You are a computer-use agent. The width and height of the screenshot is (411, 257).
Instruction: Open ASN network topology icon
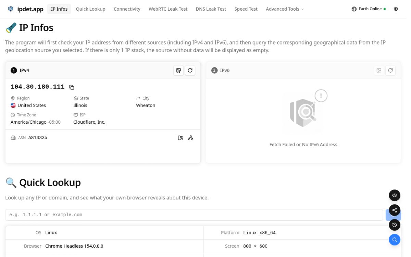click(191, 138)
